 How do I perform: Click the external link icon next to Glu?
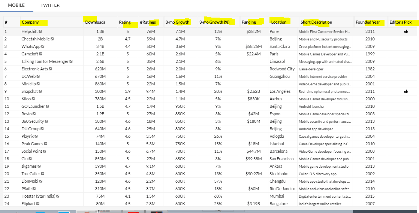tap(30, 159)
